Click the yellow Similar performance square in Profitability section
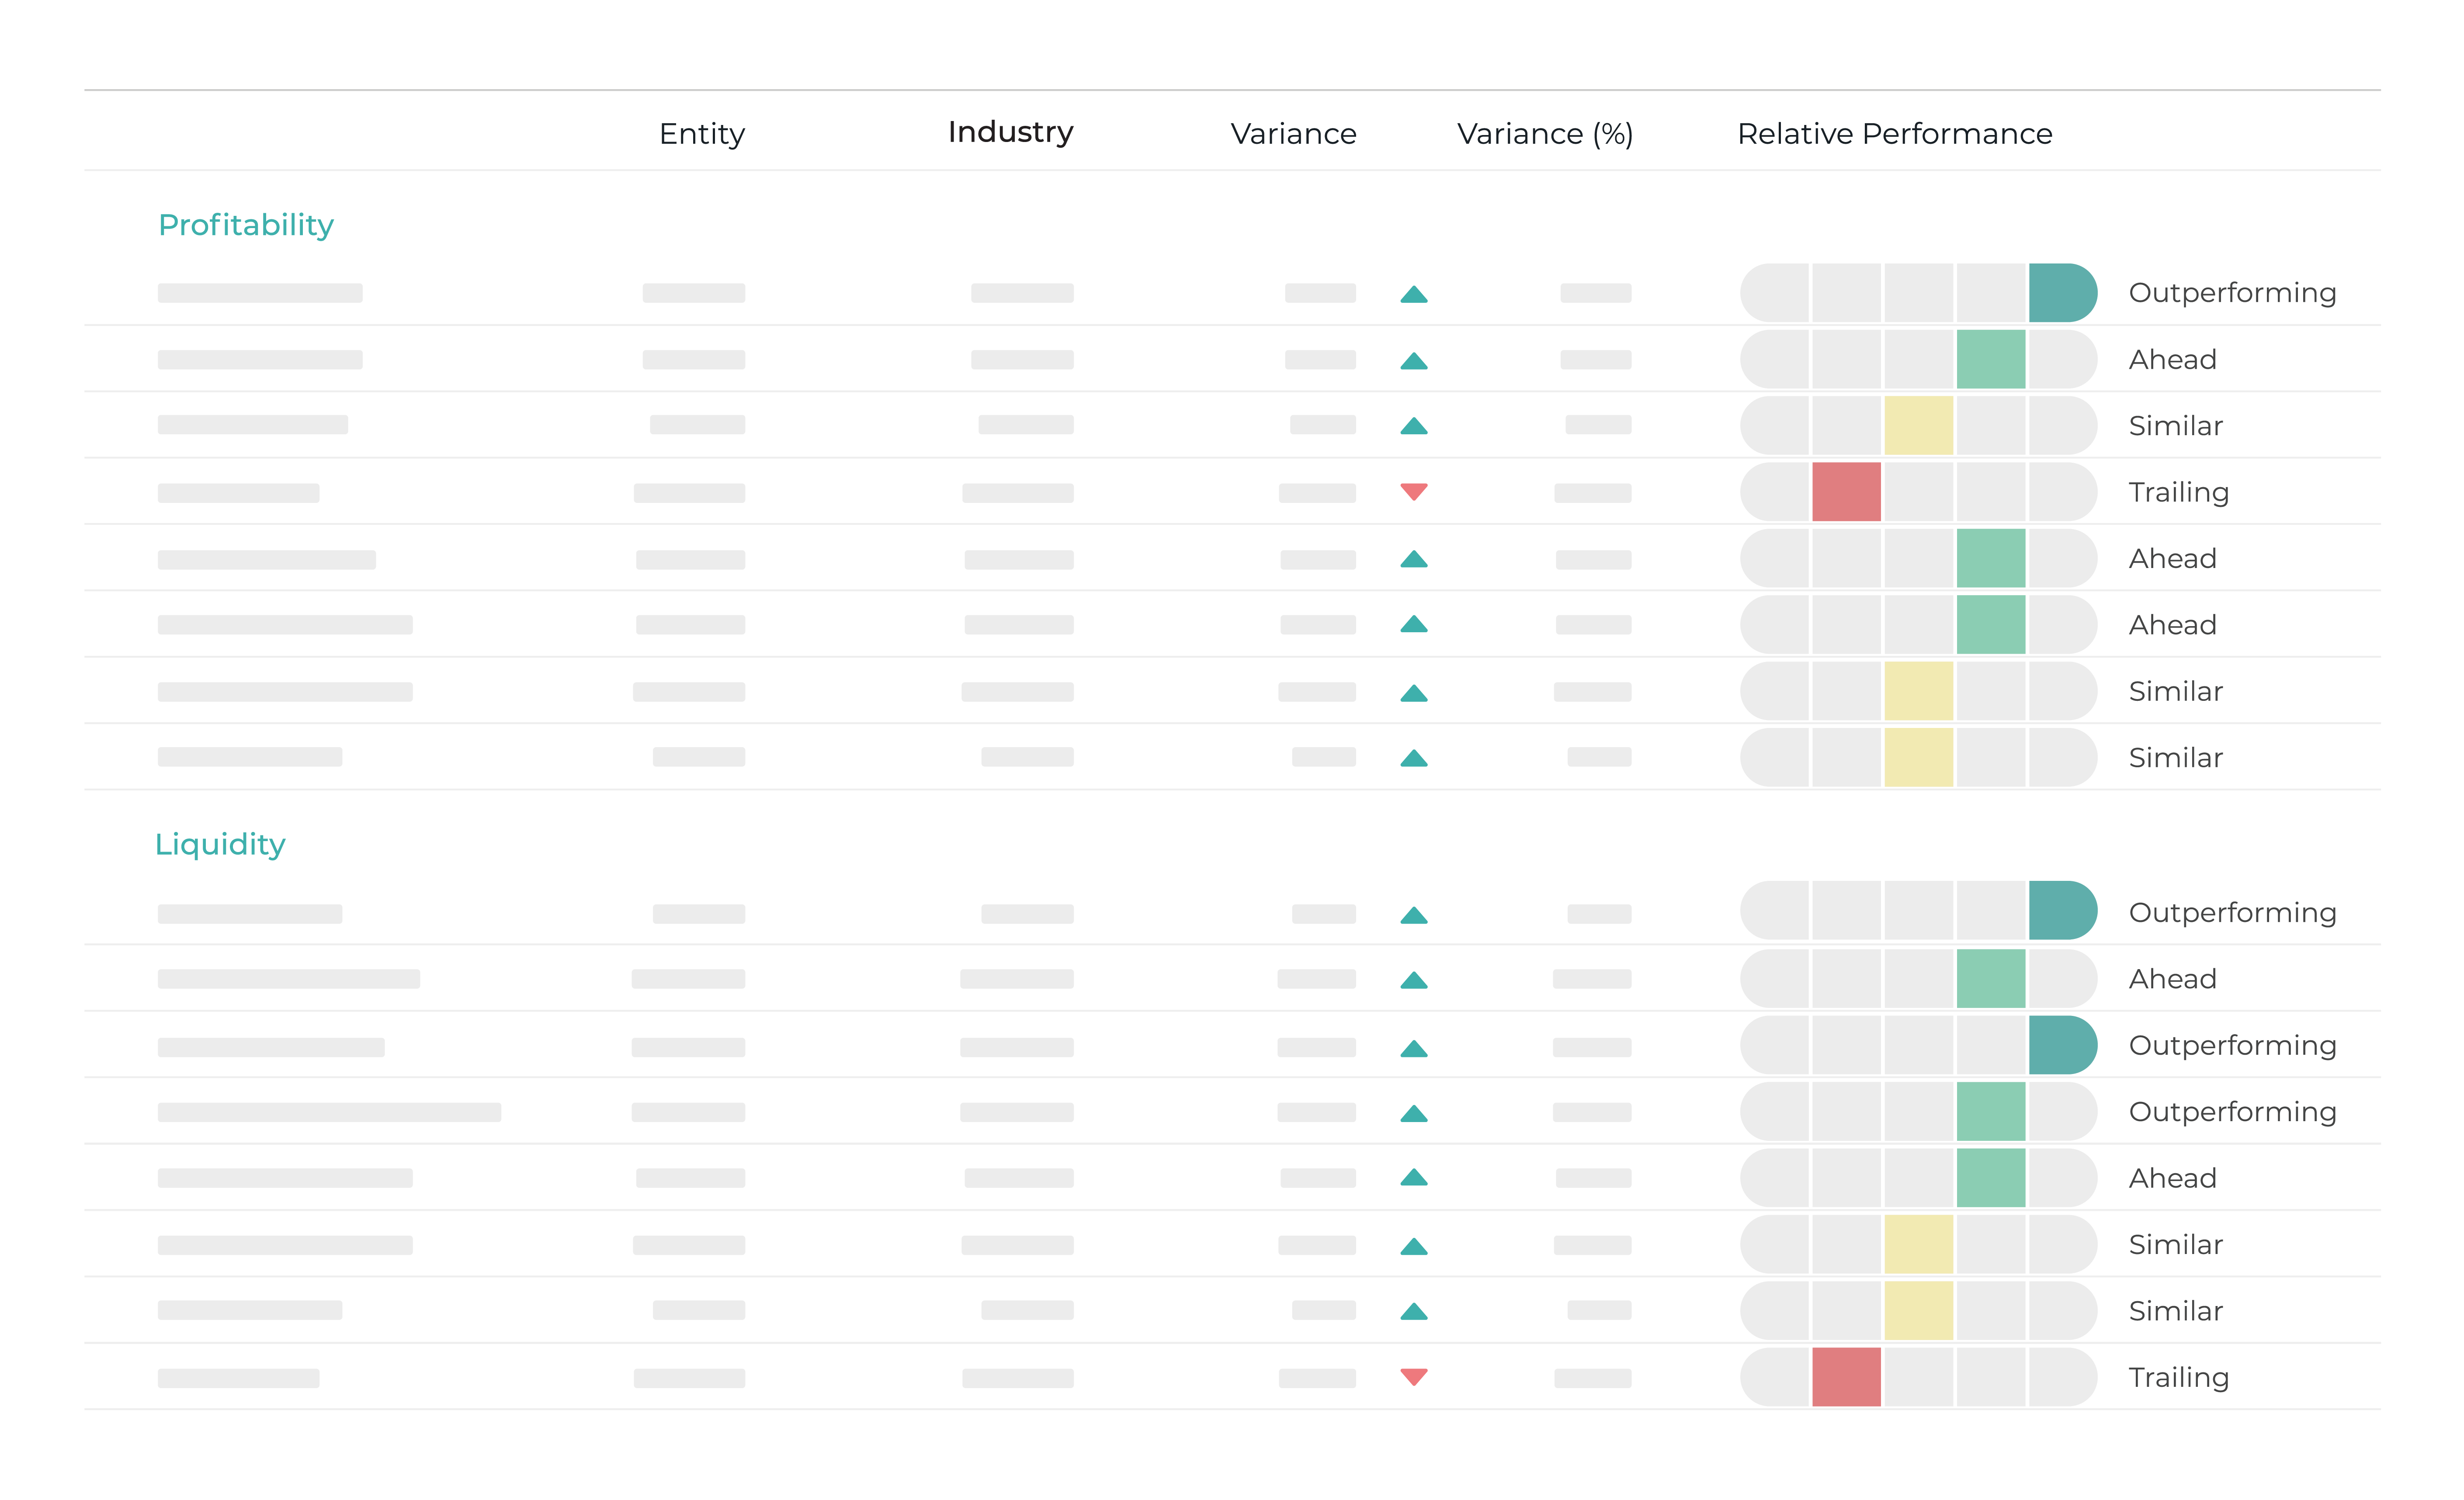2464x1500 pixels. pos(1918,425)
